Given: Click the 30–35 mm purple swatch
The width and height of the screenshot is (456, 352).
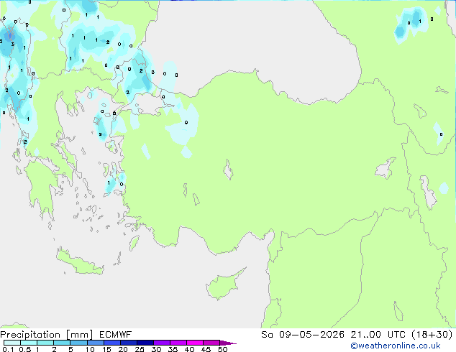Looking at the screenshot, I should (x=161, y=343).
